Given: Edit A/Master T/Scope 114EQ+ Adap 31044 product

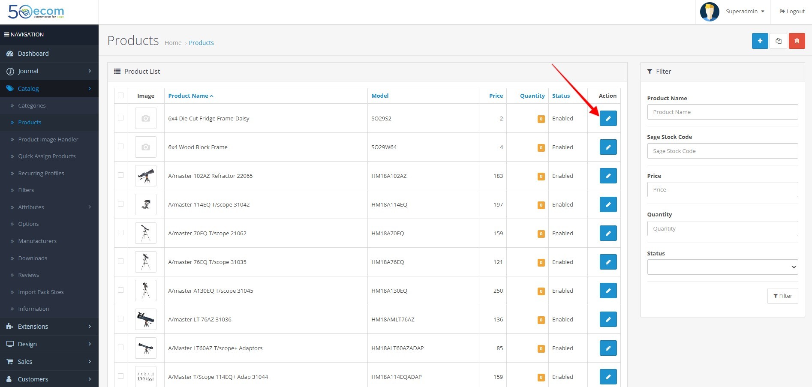Looking at the screenshot, I should pyautogui.click(x=608, y=377).
